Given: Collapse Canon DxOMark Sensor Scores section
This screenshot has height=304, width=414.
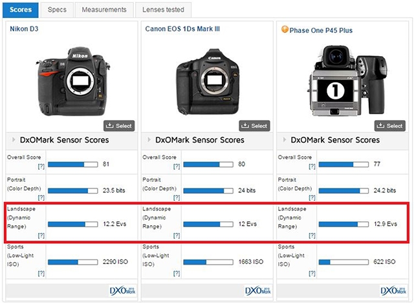Looking at the screenshot, I should (148, 140).
